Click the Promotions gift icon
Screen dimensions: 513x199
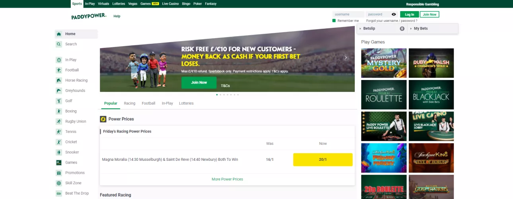click(59, 173)
